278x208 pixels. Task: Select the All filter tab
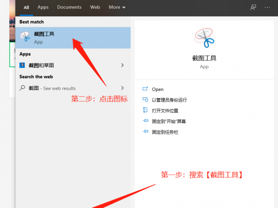pyautogui.click(x=26, y=7)
